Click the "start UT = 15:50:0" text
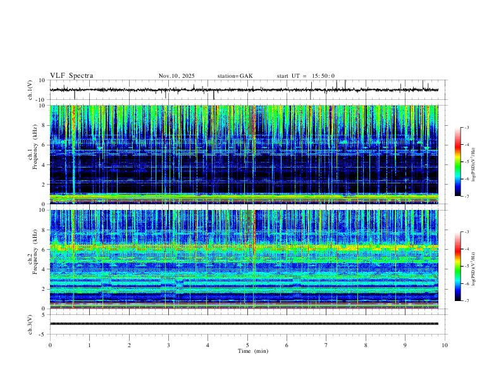Screen dimensions: 501x387 tap(306, 76)
